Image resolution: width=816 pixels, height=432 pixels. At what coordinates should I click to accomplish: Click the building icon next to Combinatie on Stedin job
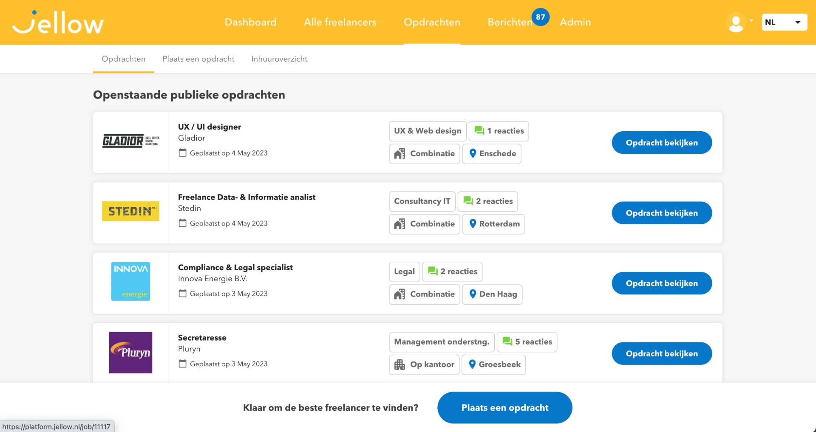399,224
